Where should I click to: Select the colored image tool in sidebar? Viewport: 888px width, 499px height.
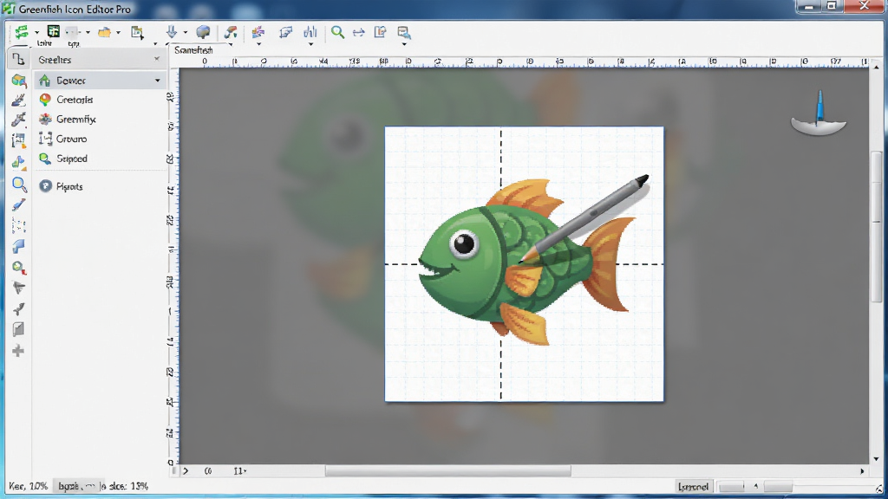pos(19,81)
